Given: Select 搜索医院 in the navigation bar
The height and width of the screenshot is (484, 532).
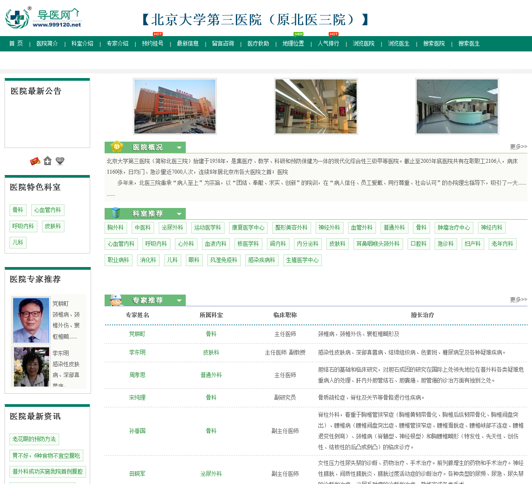Looking at the screenshot, I should pos(434,43).
